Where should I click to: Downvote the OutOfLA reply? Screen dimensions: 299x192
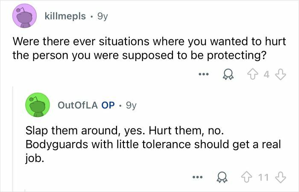point(281,177)
